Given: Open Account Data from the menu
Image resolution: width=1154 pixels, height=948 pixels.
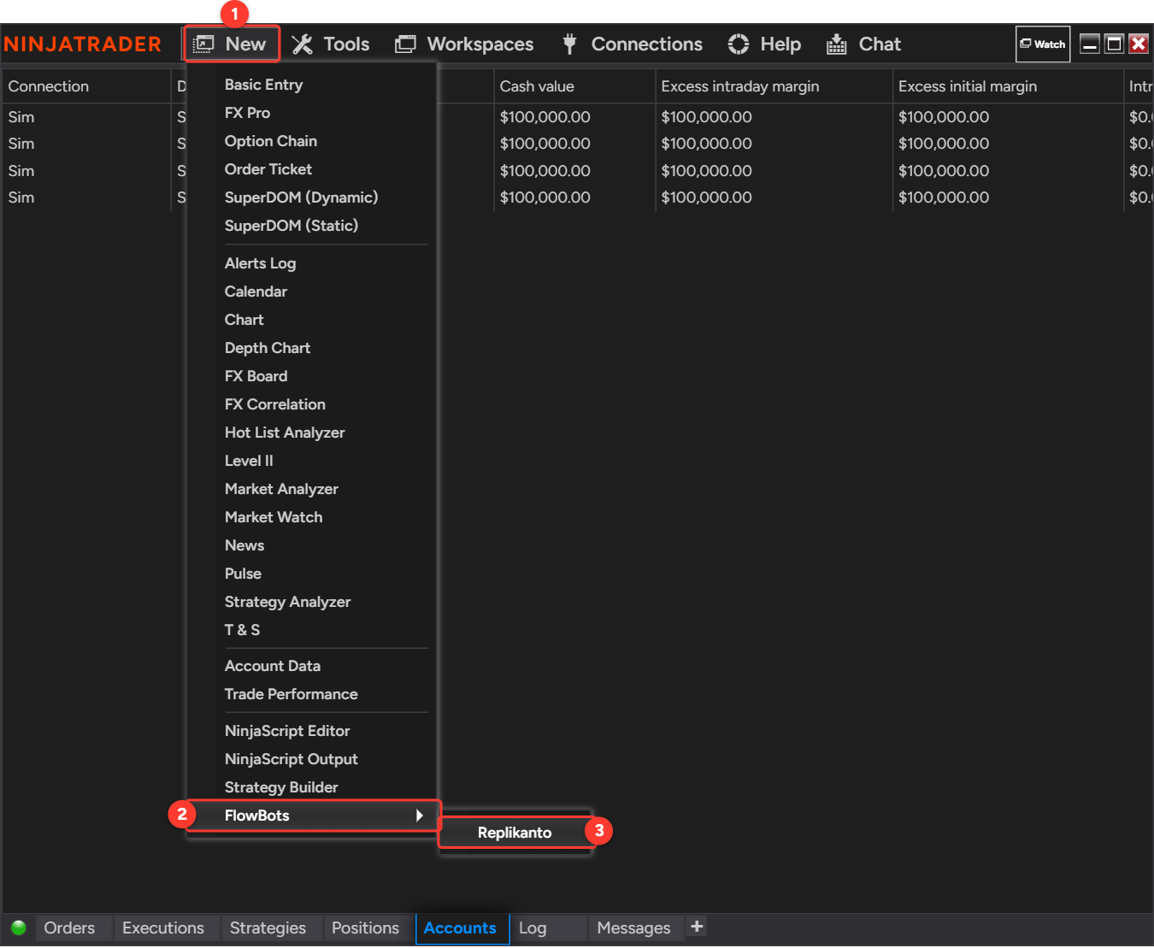Looking at the screenshot, I should pos(272,666).
